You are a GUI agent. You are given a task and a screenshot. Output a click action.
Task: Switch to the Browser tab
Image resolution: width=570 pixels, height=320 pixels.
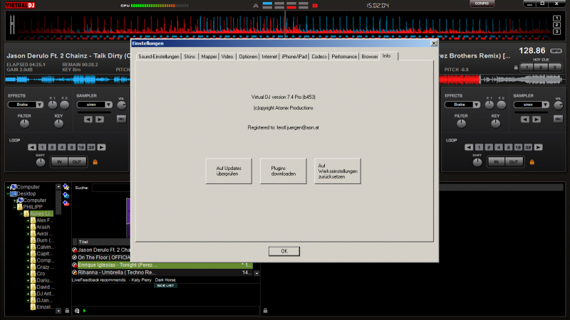(369, 57)
